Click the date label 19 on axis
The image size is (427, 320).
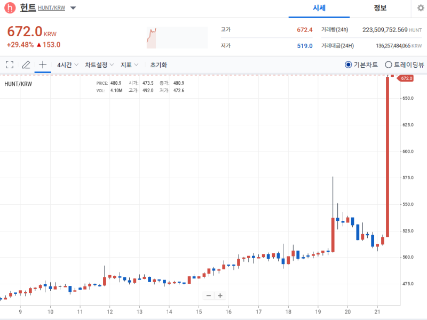pos(318,312)
